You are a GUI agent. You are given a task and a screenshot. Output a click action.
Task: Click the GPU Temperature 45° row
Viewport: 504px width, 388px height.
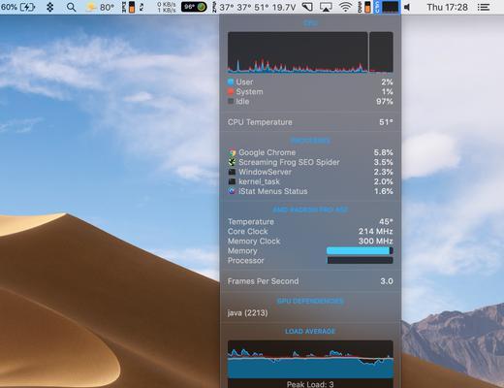pos(310,221)
